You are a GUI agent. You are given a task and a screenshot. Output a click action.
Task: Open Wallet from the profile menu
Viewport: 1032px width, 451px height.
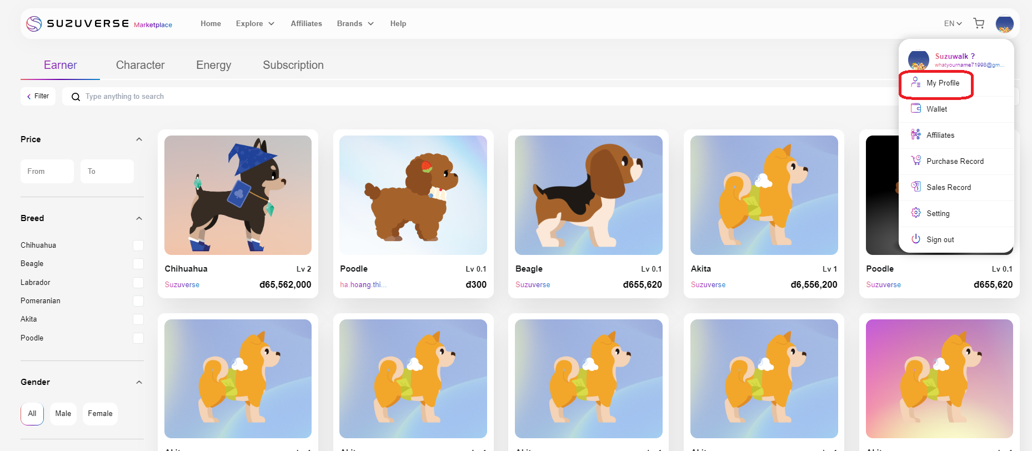pos(936,109)
